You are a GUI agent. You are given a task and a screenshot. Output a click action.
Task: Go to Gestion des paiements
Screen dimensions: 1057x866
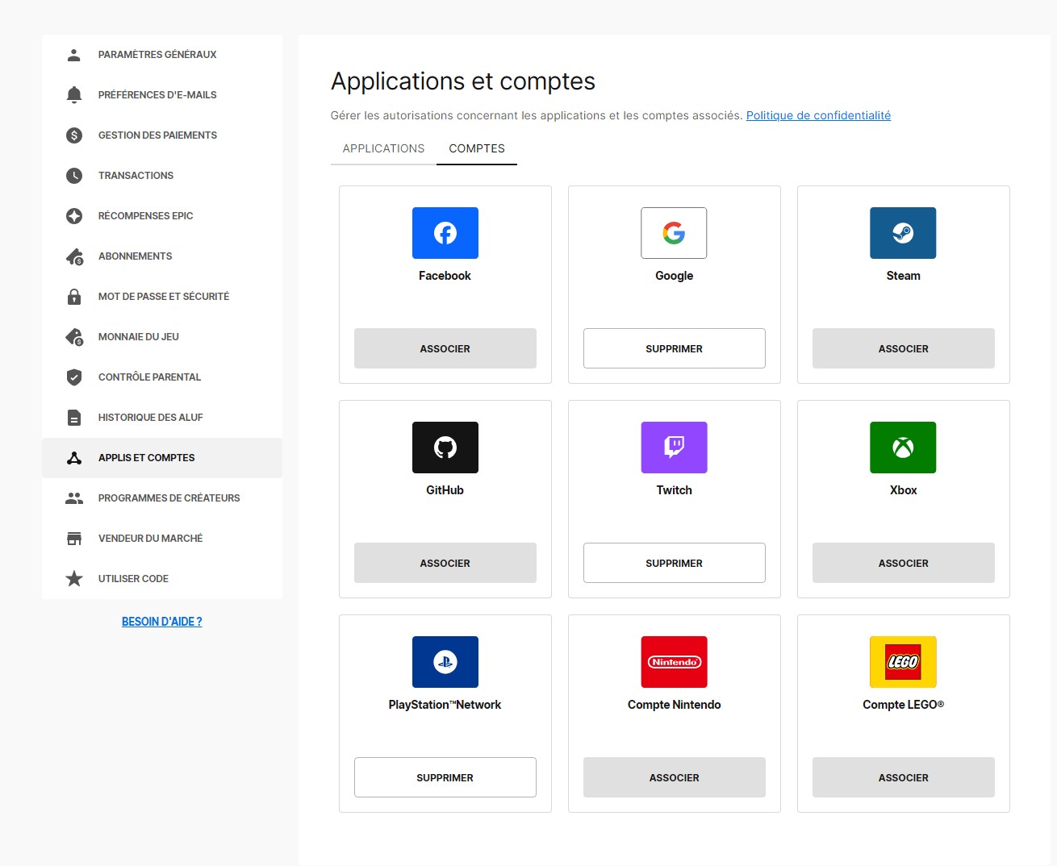[x=157, y=135]
